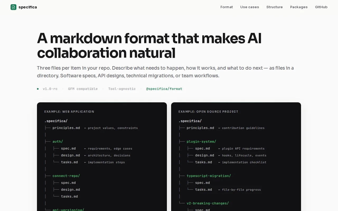Click the 'project values, constraints' comment

pyautogui.click(x=111, y=128)
